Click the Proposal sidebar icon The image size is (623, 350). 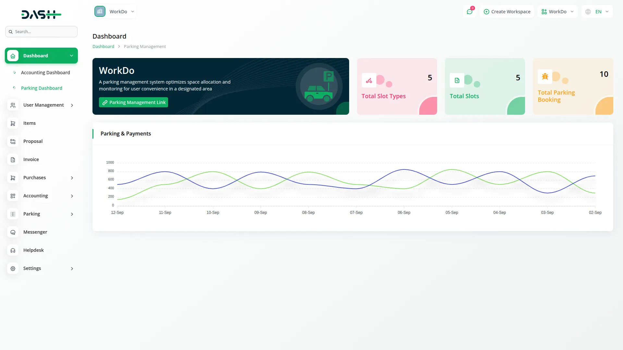[x=13, y=141]
